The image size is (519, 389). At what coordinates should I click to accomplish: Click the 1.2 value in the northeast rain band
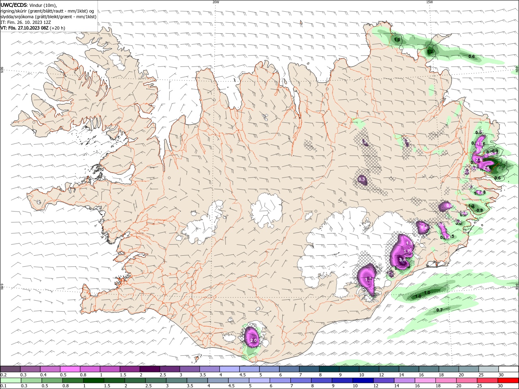click(x=430, y=52)
